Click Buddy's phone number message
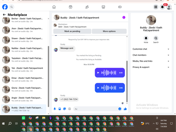 (69, 99)
